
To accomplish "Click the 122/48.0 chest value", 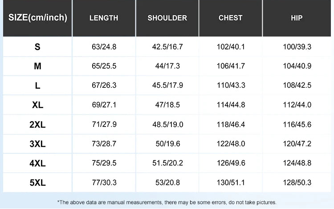I will (231, 144).
